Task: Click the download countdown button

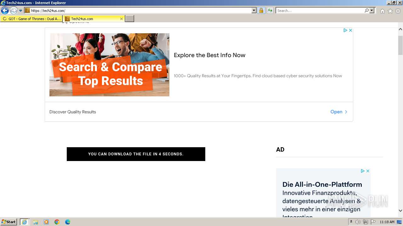Action: click(x=136, y=154)
